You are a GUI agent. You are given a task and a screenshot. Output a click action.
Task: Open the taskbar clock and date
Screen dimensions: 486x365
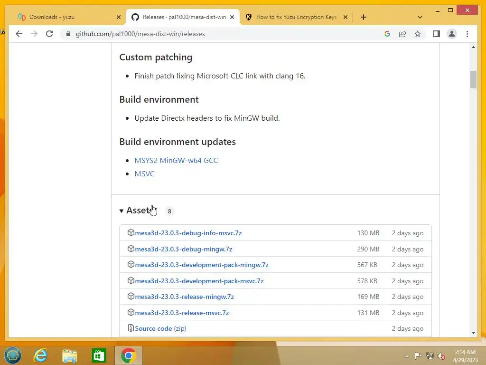tap(465, 356)
